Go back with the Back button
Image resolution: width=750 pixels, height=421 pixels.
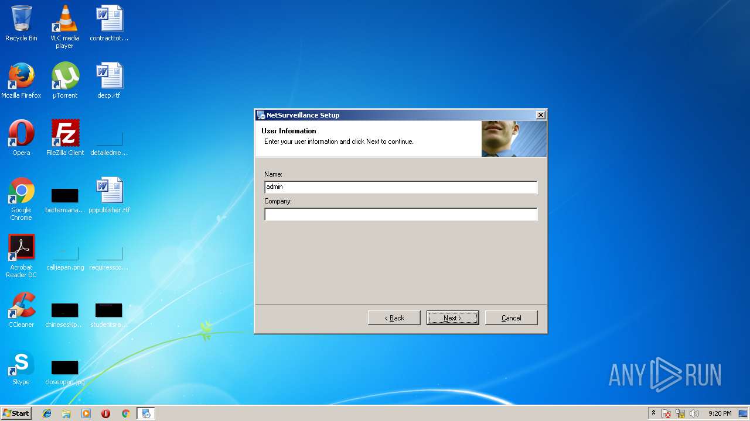click(x=394, y=318)
